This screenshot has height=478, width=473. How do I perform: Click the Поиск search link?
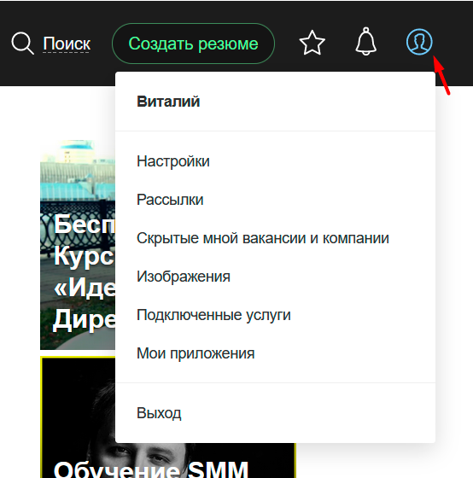tap(67, 44)
